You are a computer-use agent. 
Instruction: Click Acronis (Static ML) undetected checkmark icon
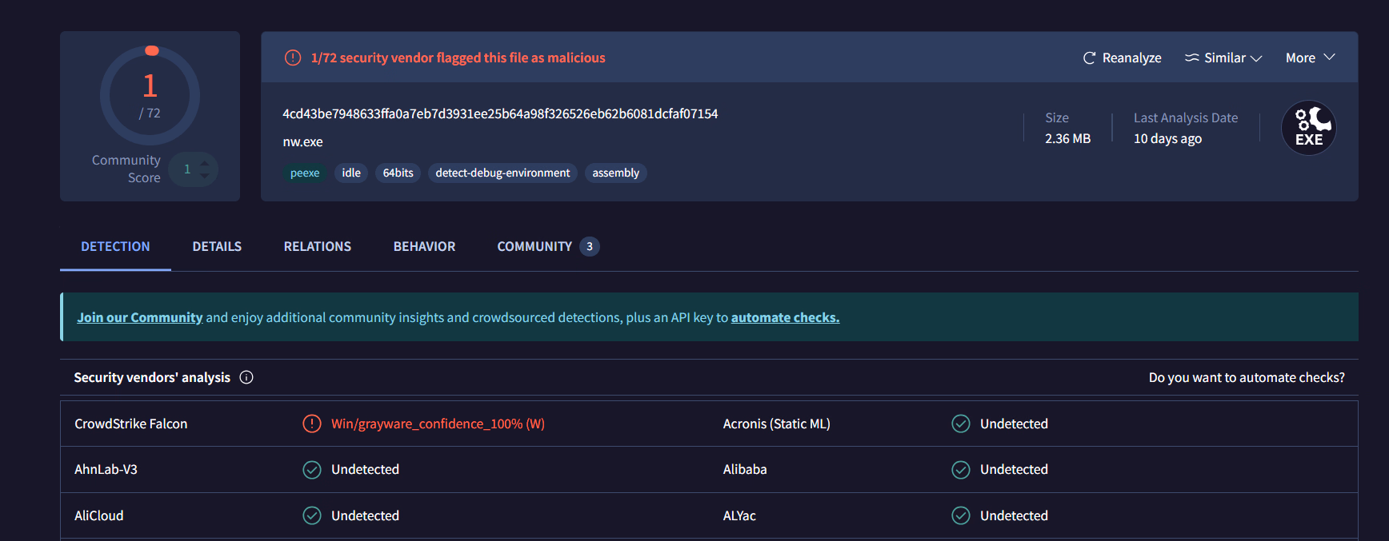click(x=961, y=424)
